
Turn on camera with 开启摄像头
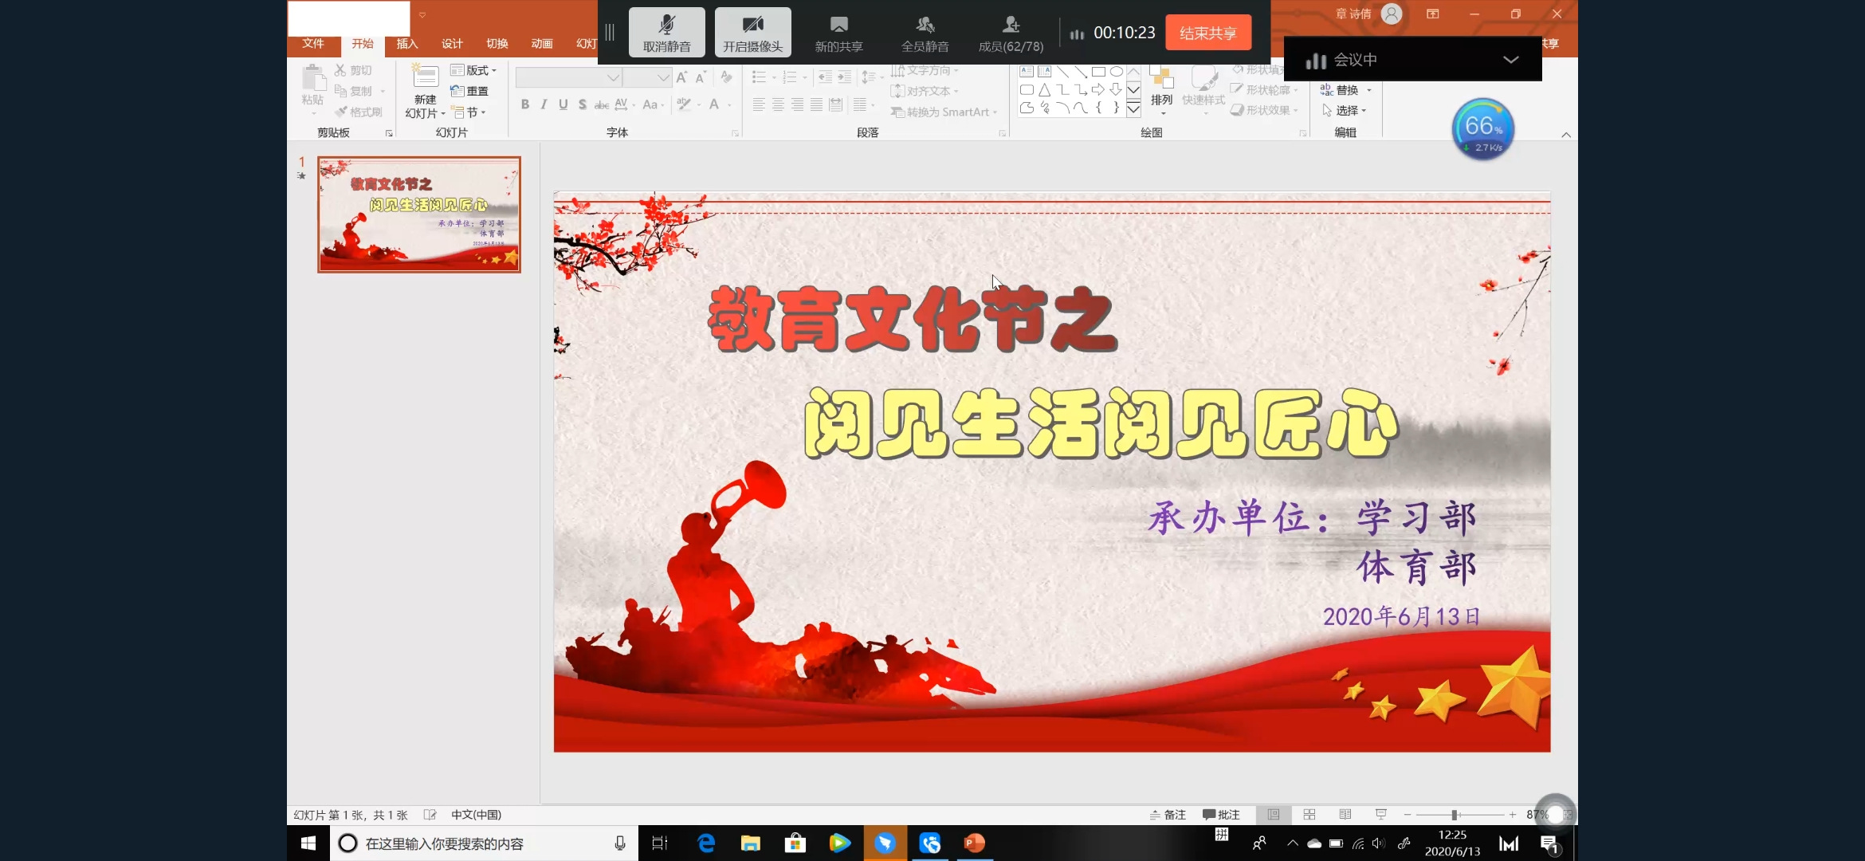coord(752,33)
